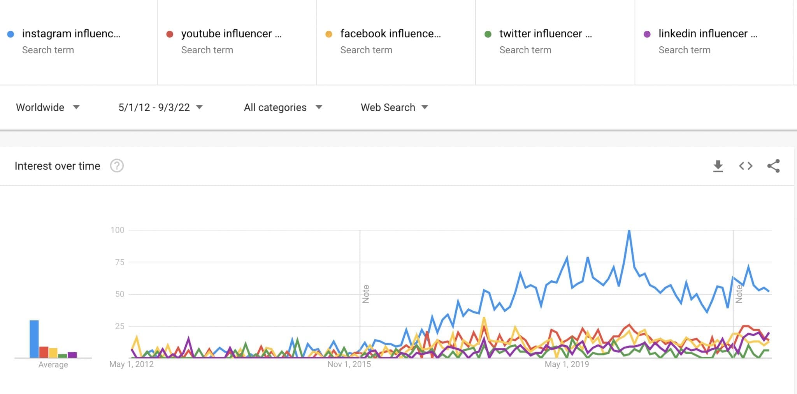Click the share chart icon
Image resolution: width=797 pixels, height=394 pixels.
(774, 166)
